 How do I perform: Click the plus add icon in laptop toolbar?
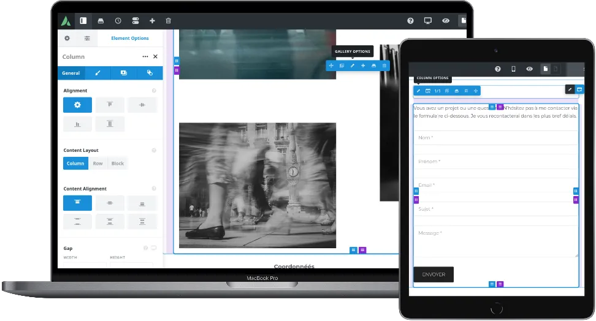point(152,21)
